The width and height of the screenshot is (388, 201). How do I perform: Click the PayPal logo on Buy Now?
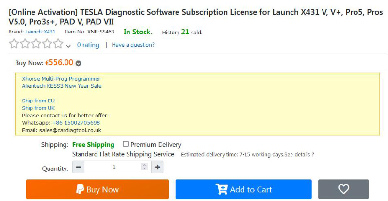[x=80, y=189]
